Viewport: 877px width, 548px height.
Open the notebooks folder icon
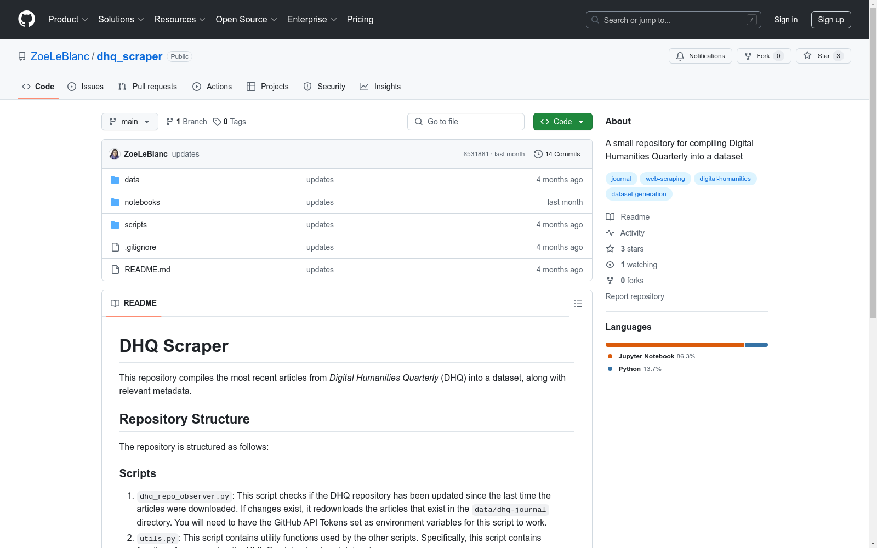coord(115,202)
